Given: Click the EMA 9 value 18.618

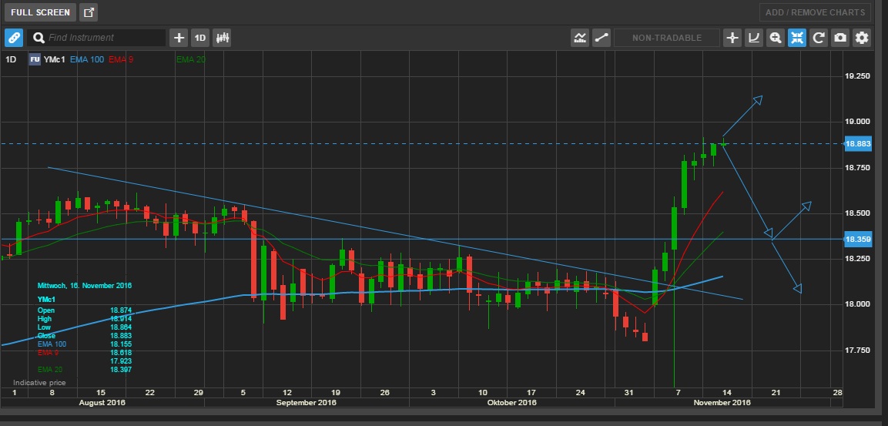Looking at the screenshot, I should pos(121,352).
